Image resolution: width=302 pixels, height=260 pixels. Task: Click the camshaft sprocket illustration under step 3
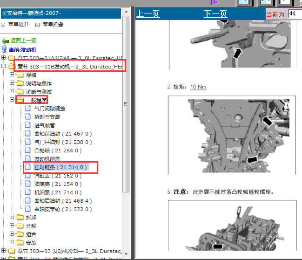(232, 225)
